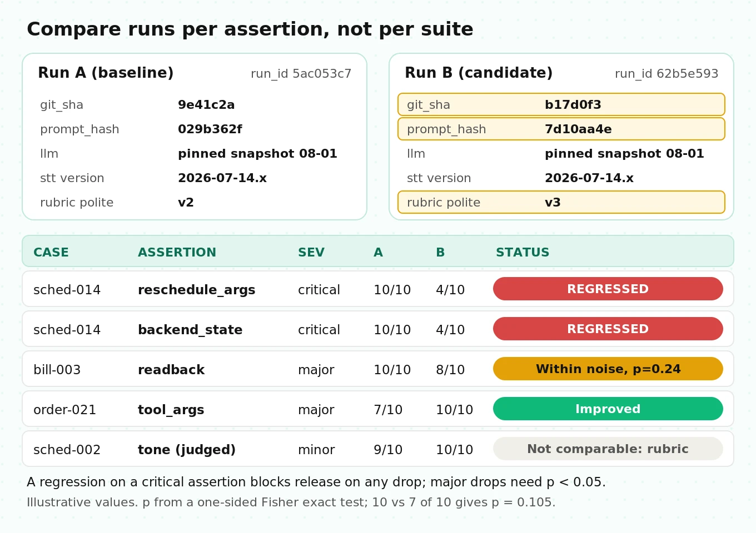The height and width of the screenshot is (533, 756).
Task: Click the Run A git_sha value 9e41c2a
Action: click(206, 105)
